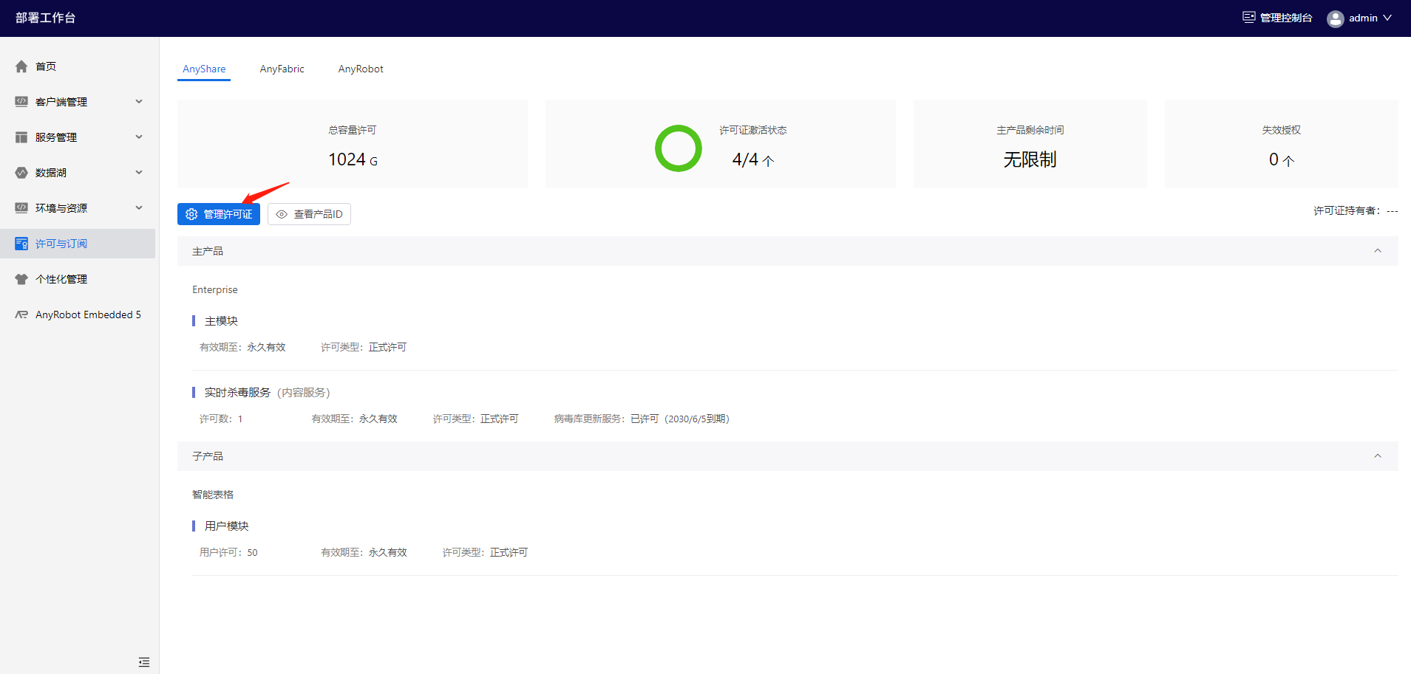Click the 失效授权 card label
The width and height of the screenshot is (1411, 674).
click(x=1281, y=130)
